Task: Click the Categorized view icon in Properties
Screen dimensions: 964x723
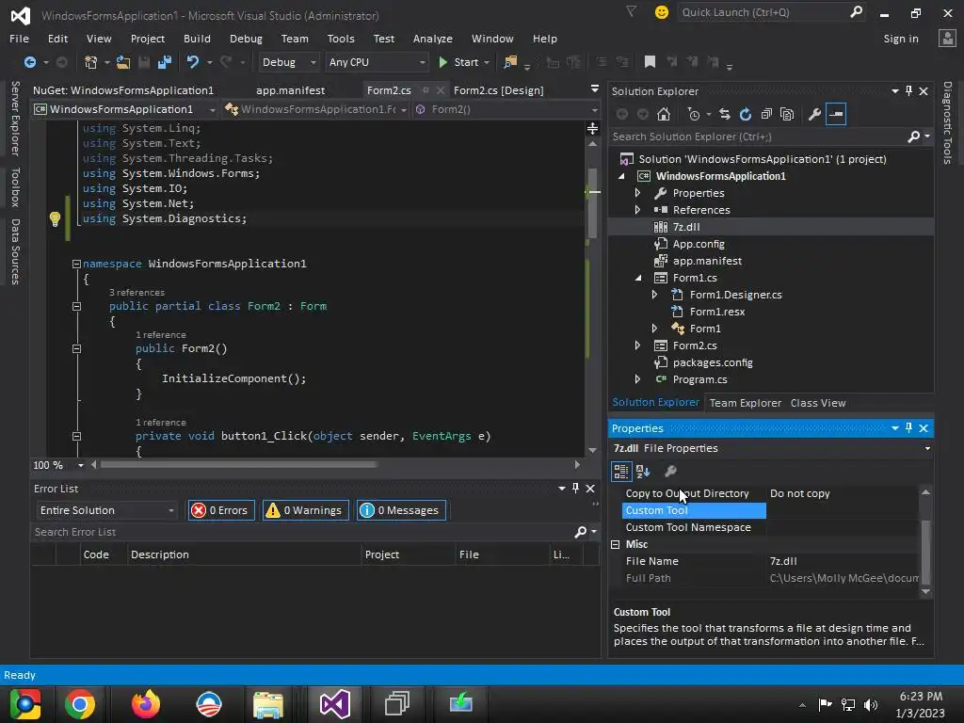Action: [621, 472]
